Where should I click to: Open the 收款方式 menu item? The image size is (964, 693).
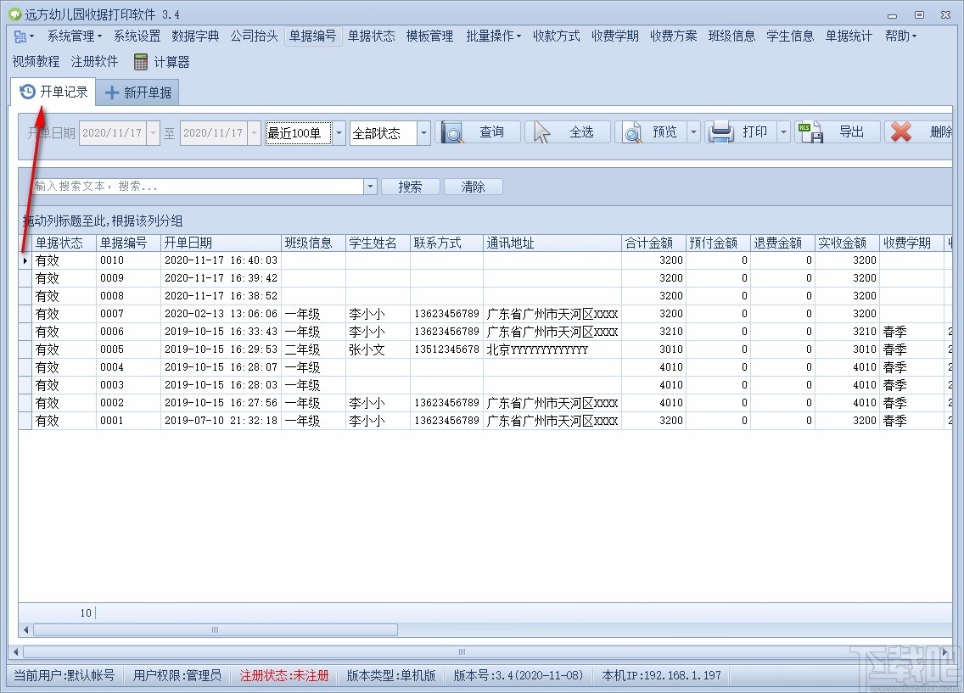557,36
